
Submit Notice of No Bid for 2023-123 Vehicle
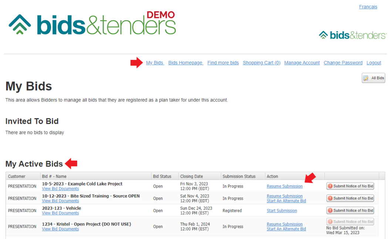point(350,211)
